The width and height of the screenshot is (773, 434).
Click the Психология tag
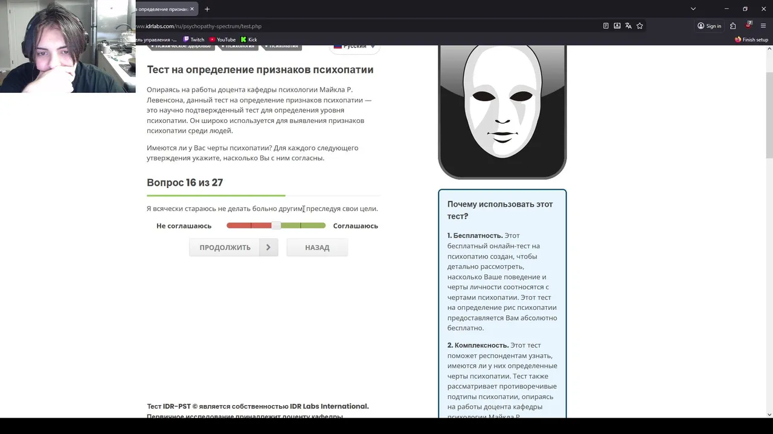238,46
